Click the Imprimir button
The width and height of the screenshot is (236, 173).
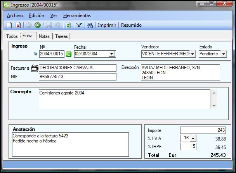pos(107,25)
